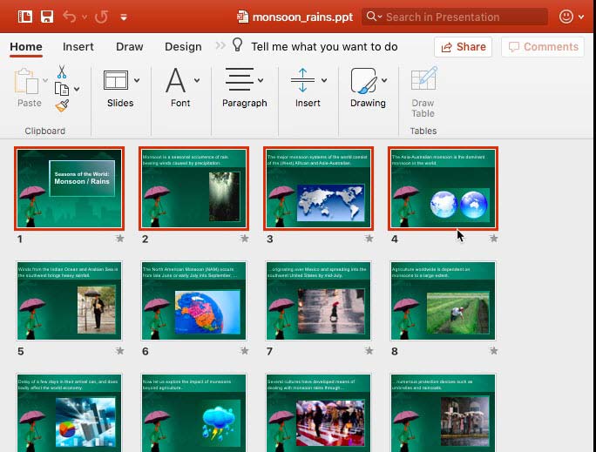Click the monsoon_rains.ppt file icon
Viewport: 596px width, 452px height.
pyautogui.click(x=242, y=17)
